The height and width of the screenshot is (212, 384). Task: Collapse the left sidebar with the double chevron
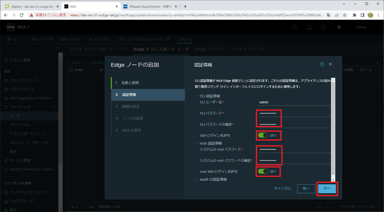[58, 48]
